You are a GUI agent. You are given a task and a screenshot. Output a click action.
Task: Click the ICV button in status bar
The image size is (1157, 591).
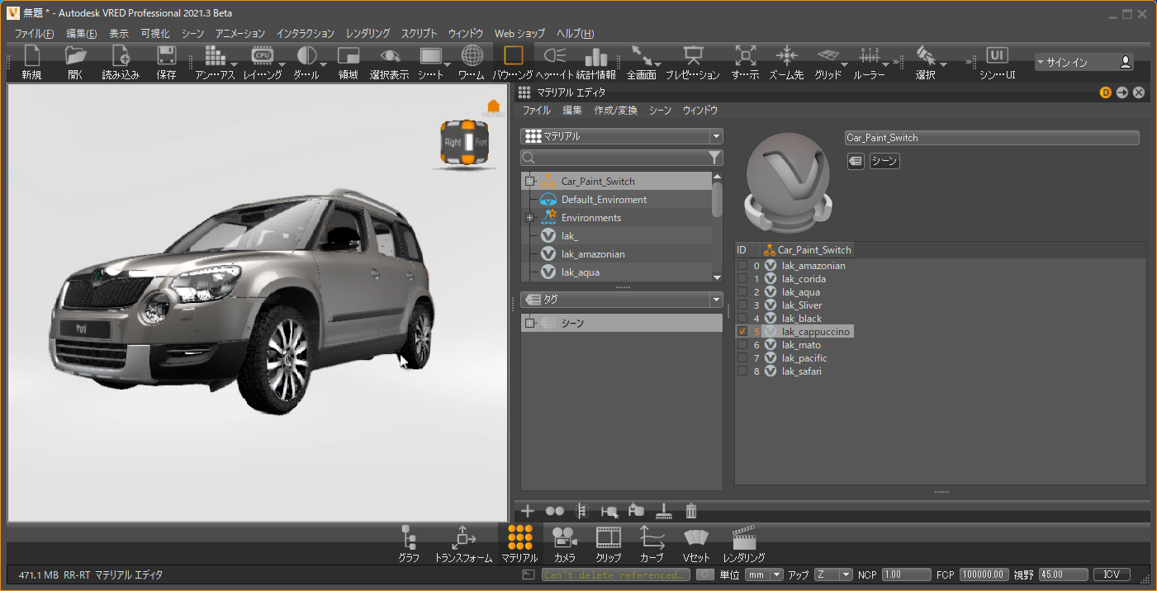click(1112, 574)
